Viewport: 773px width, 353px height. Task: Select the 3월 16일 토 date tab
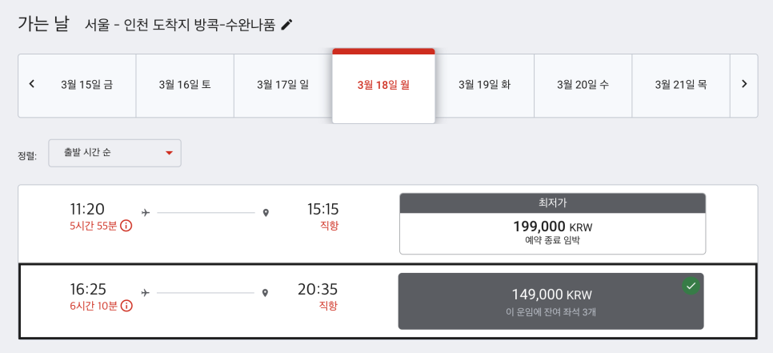185,85
